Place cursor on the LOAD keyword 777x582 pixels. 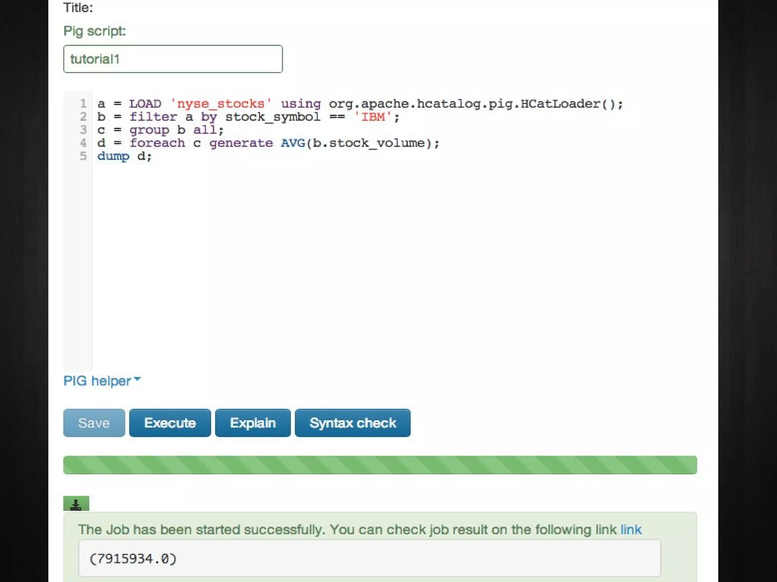pos(145,104)
